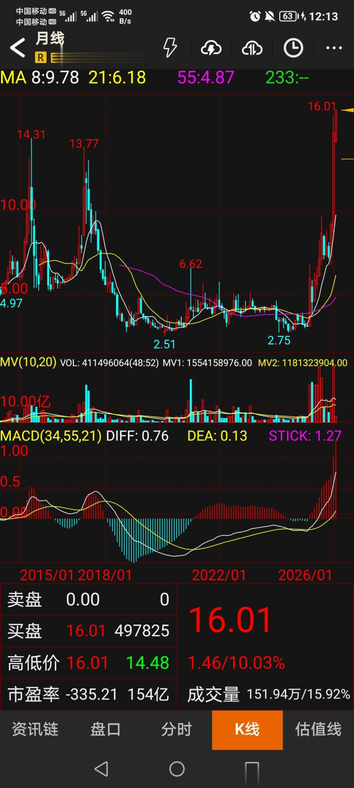354x788 pixels.
Task: Tap the cloud upload icon
Action: [252, 48]
